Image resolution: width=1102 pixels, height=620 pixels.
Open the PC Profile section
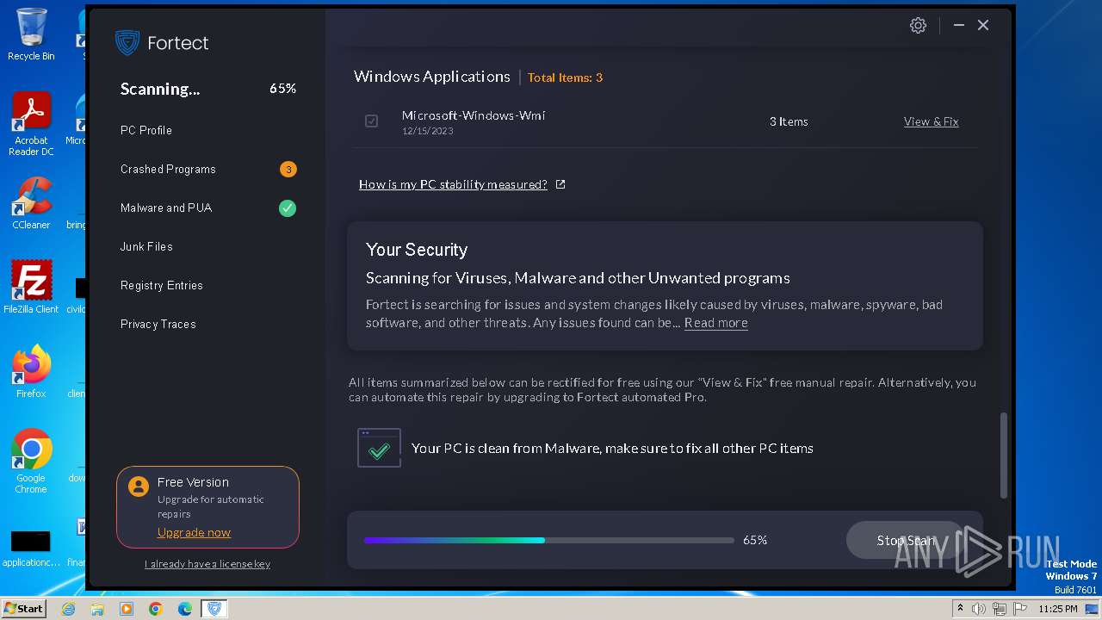146,131
